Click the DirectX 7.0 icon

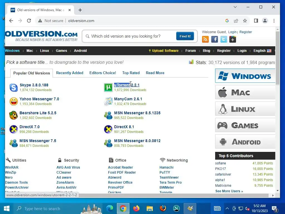pyautogui.click(x=14, y=129)
